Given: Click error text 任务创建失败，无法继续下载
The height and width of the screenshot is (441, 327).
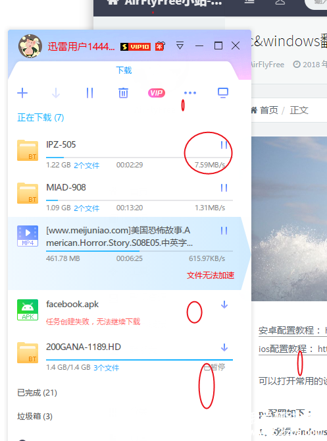Looking at the screenshot, I should click(93, 322).
